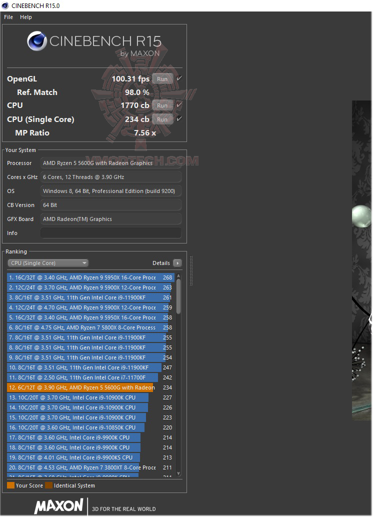Select ranking row 17 Core i9-9900K
This screenshot has width=373, height=517.
point(90,437)
